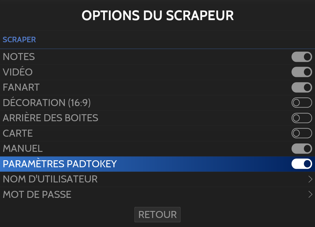This screenshot has height=227, width=315.
Task: Turn on the Carte toggle
Action: 302,133
